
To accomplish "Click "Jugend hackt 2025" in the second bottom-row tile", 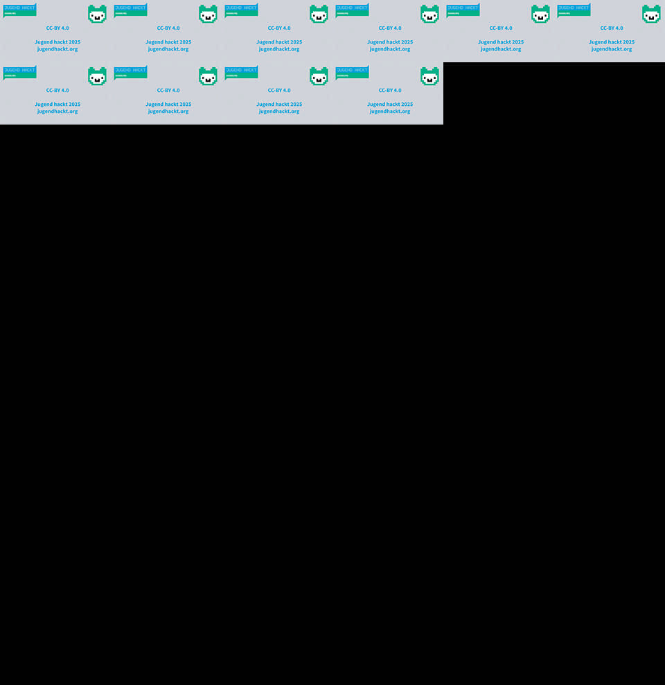I will tap(168, 104).
